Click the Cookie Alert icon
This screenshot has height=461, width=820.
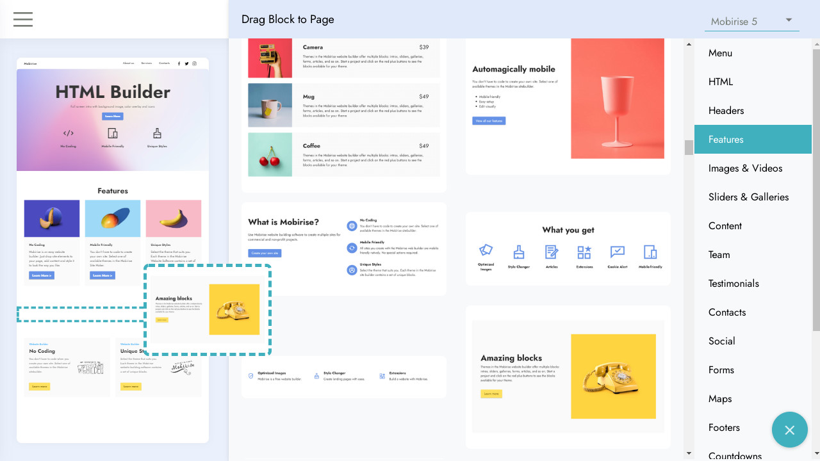coord(618,252)
